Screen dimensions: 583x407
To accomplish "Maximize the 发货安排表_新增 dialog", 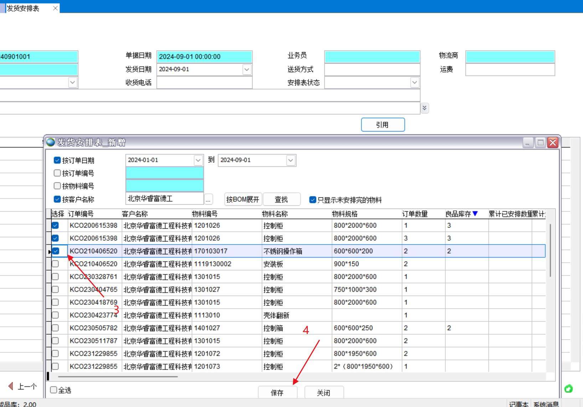I will 540,143.
